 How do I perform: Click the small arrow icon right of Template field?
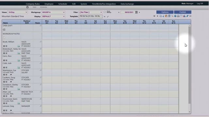coord(104,17)
